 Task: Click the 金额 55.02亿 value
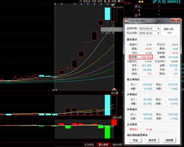[174, 65]
